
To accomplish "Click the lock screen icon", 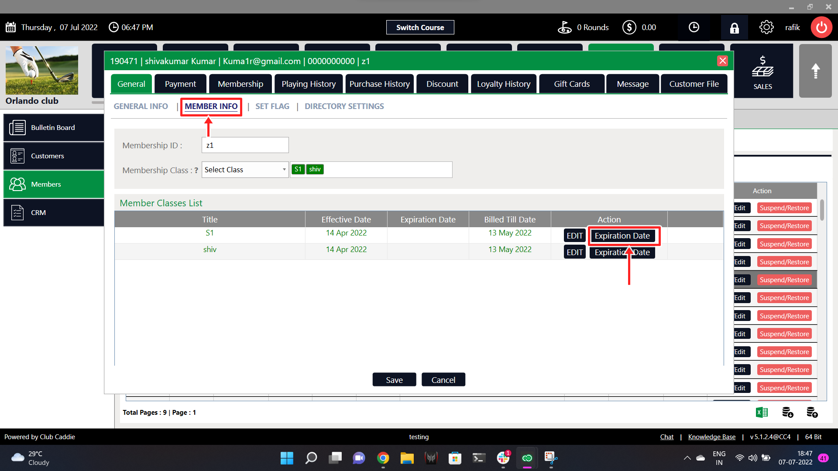I will 735,28.
